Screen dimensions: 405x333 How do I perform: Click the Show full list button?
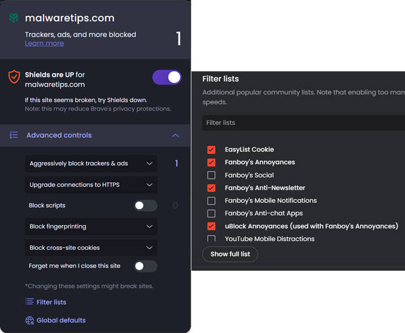coord(230,254)
